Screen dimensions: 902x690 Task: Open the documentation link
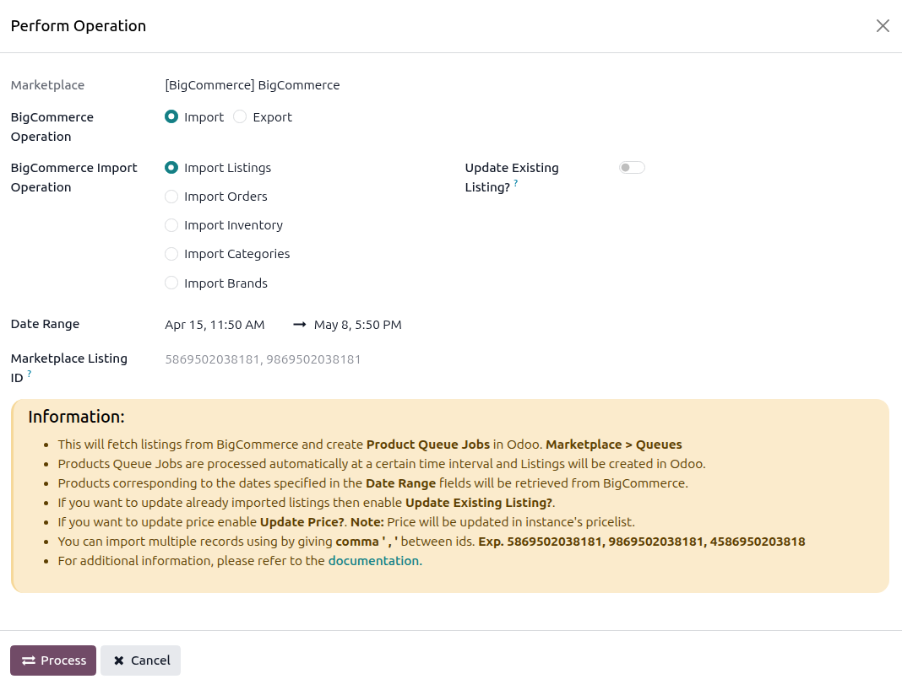375,561
